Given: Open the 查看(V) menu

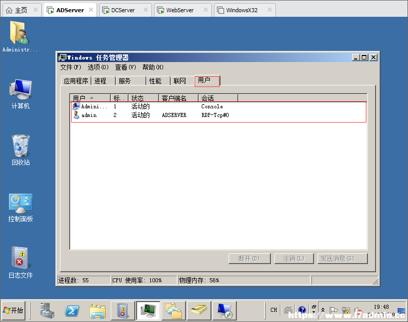Looking at the screenshot, I should pyautogui.click(x=125, y=67).
